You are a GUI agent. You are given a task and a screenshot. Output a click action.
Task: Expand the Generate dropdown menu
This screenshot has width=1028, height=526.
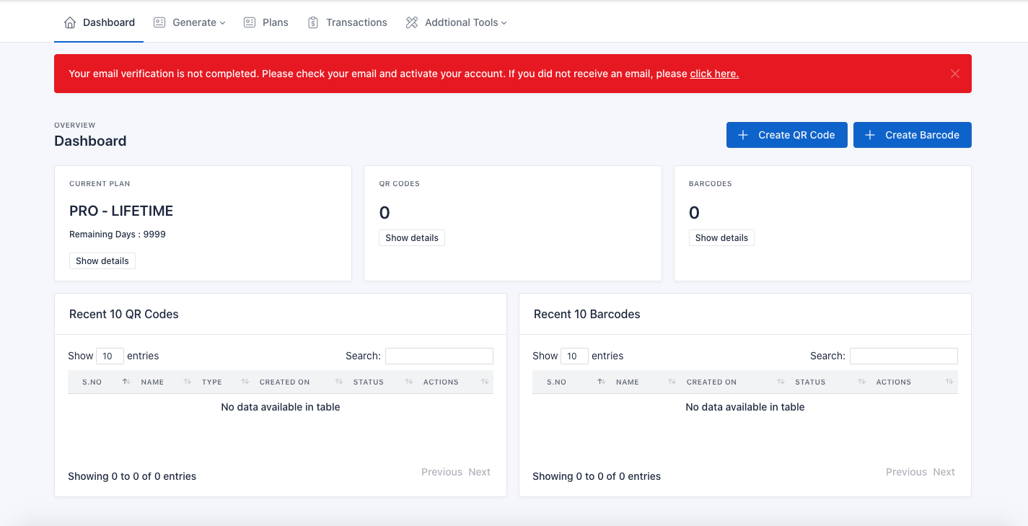coord(198,22)
